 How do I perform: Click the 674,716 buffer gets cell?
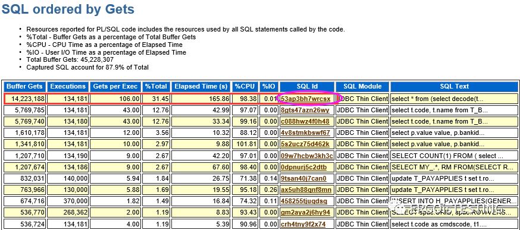click(x=25, y=201)
